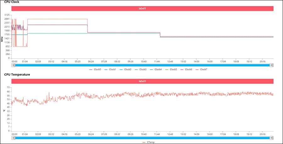
Task: Toggle Clock5 series in the legend
Action: [x=171, y=69]
